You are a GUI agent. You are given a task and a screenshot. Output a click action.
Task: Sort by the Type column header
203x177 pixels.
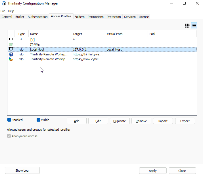click(21, 34)
